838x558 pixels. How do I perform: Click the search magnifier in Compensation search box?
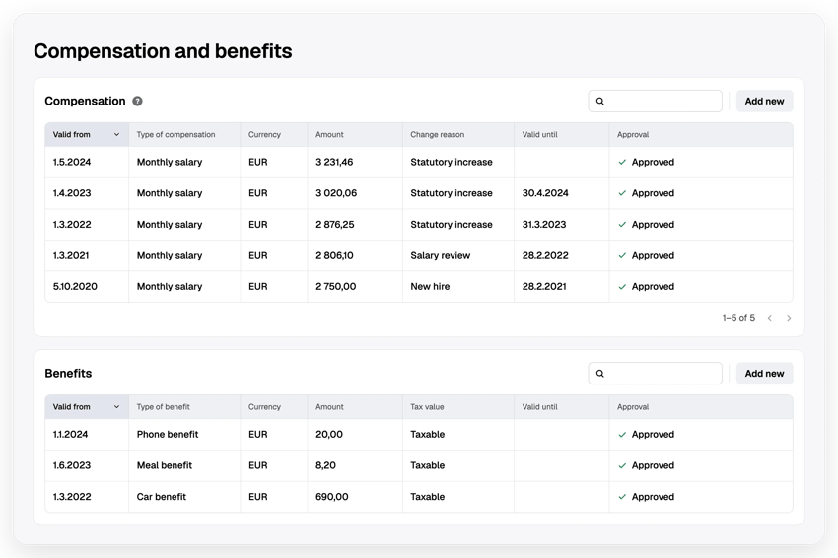(x=600, y=101)
